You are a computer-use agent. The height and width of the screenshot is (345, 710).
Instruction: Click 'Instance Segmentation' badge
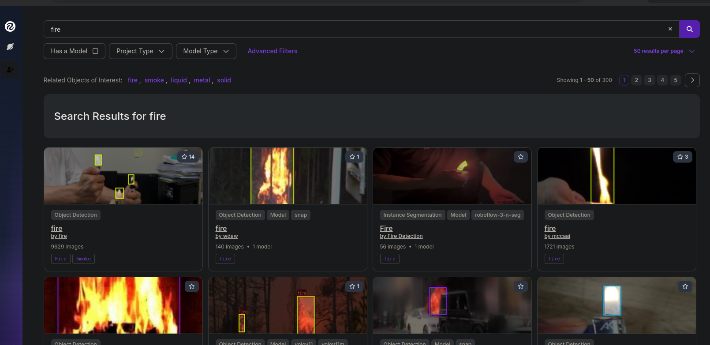[x=412, y=215]
